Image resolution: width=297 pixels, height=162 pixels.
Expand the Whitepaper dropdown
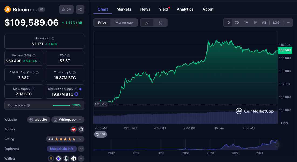(x=68, y=120)
